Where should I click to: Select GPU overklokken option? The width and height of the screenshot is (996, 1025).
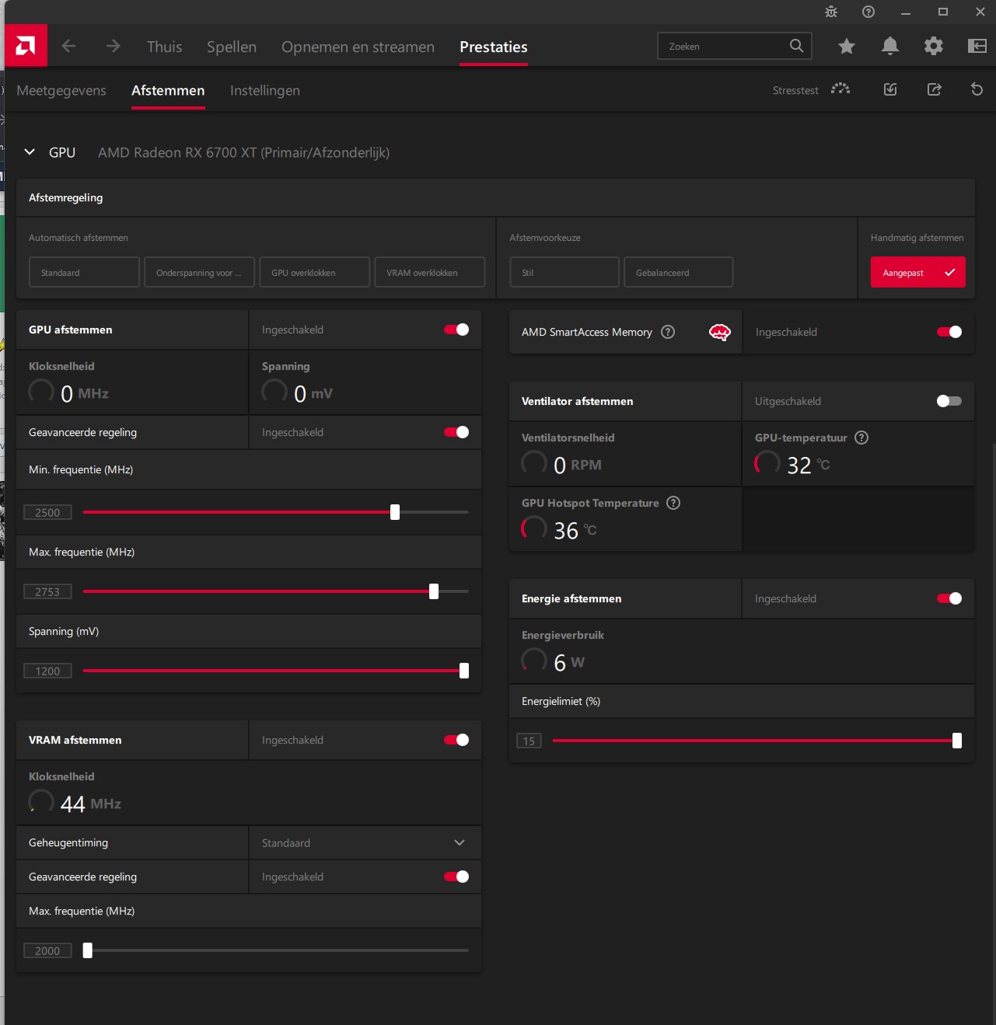click(x=314, y=272)
